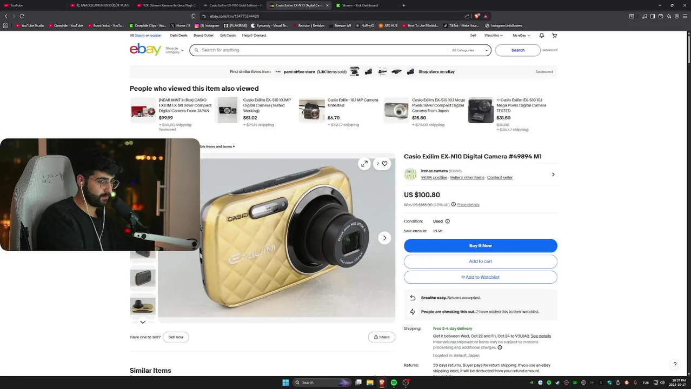This screenshot has width=691, height=389.
Task: Switch to Stream - Kick Dashboard tab
Action: point(360,5)
